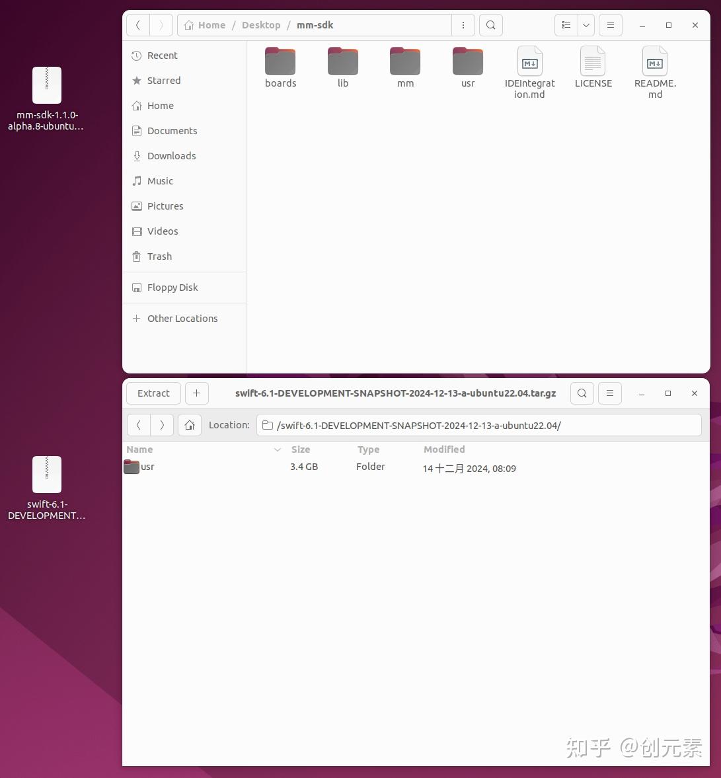Select the IDEIntegration.md file
The height and width of the screenshot is (778, 721).
[x=530, y=73]
